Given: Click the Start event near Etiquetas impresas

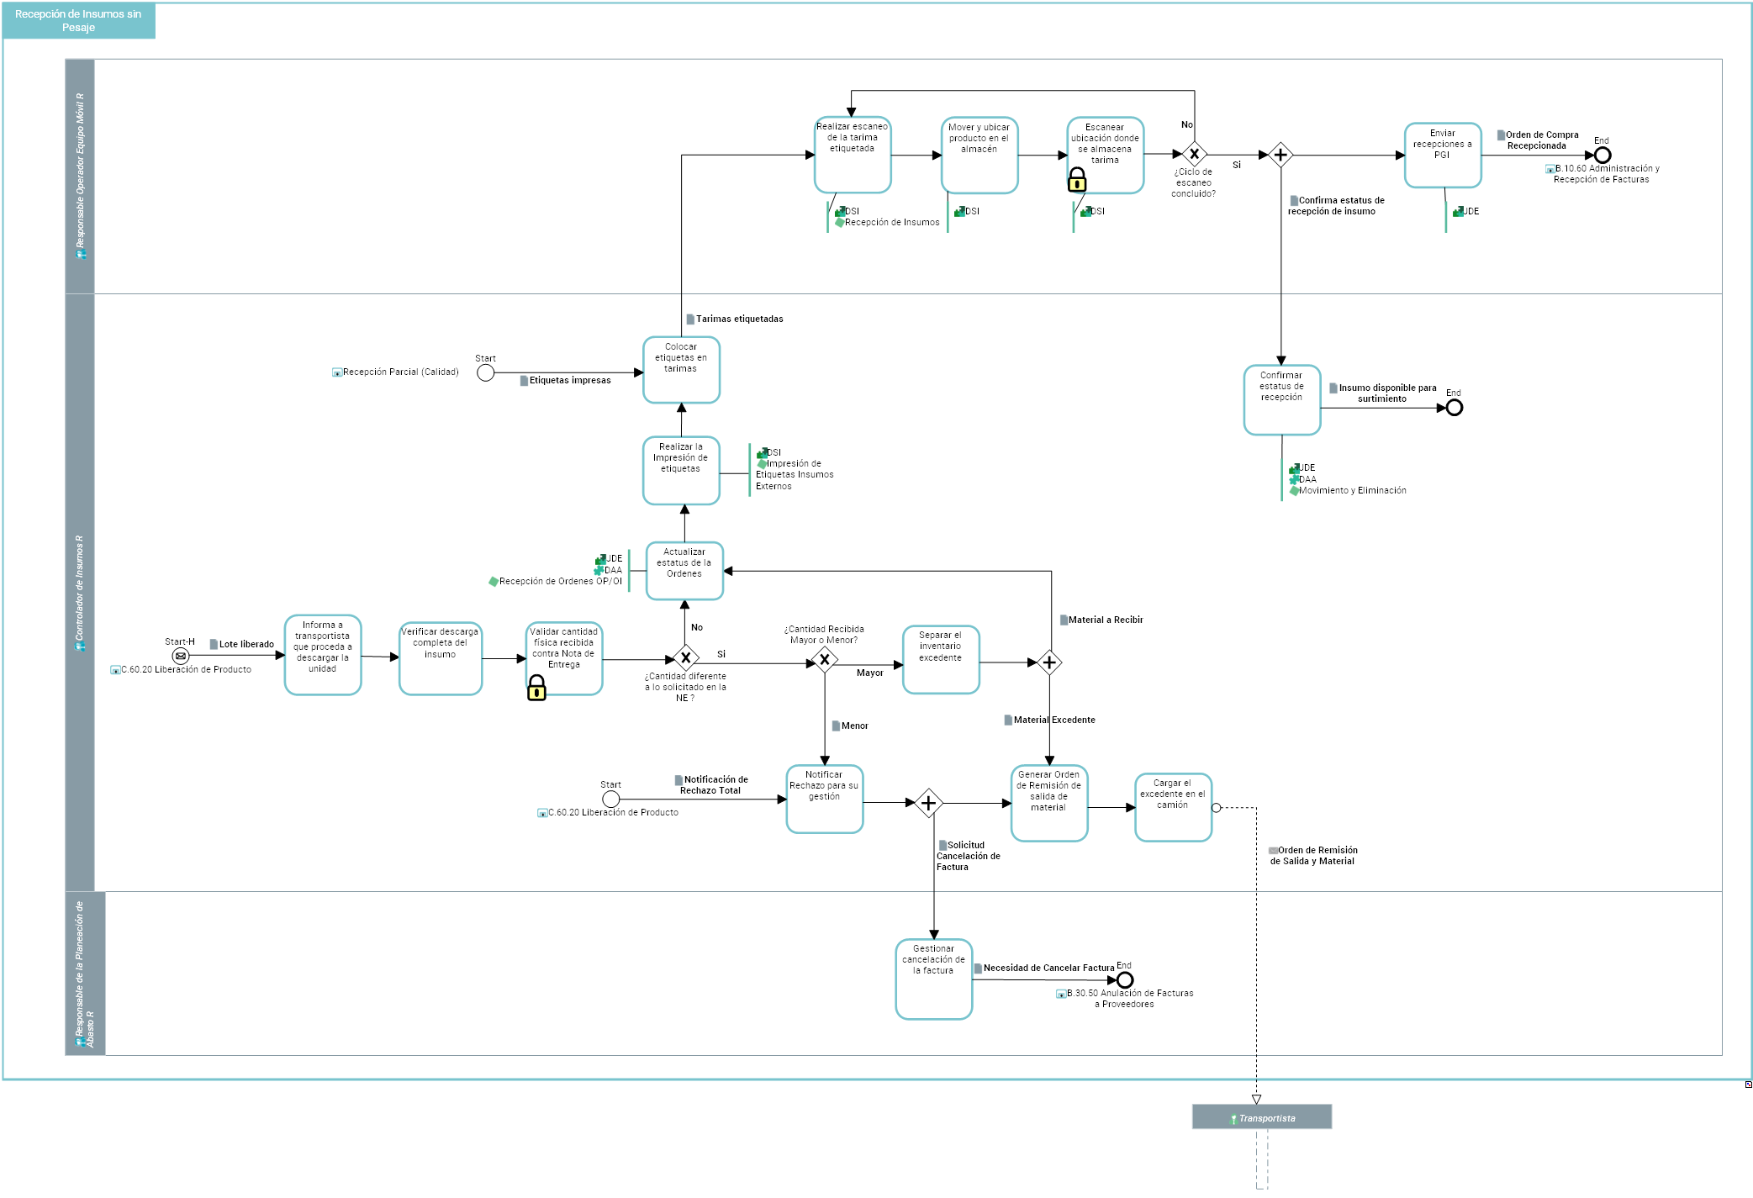Looking at the screenshot, I should coord(486,372).
